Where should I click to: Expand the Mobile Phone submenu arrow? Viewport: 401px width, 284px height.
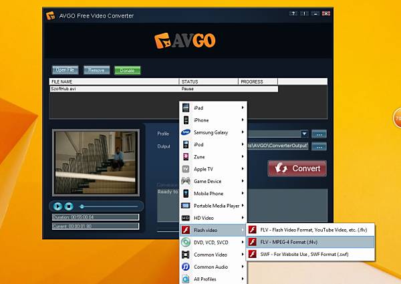pyautogui.click(x=243, y=193)
